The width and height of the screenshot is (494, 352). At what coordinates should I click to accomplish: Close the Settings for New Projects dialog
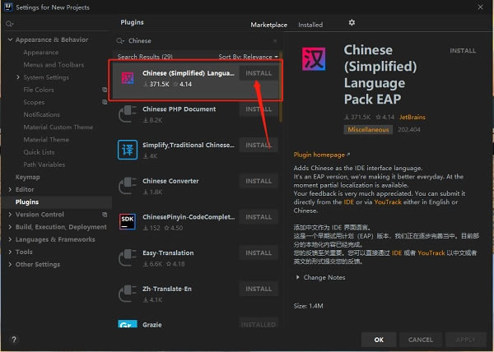point(480,7)
